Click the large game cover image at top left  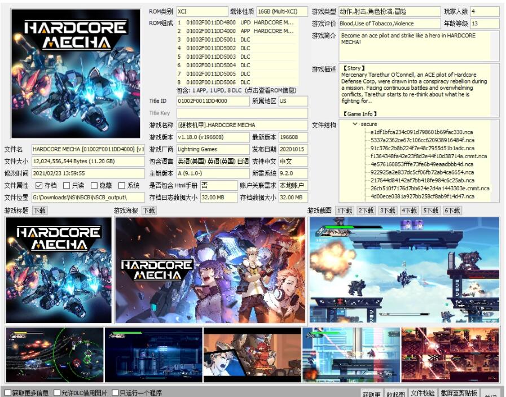tap(76, 73)
